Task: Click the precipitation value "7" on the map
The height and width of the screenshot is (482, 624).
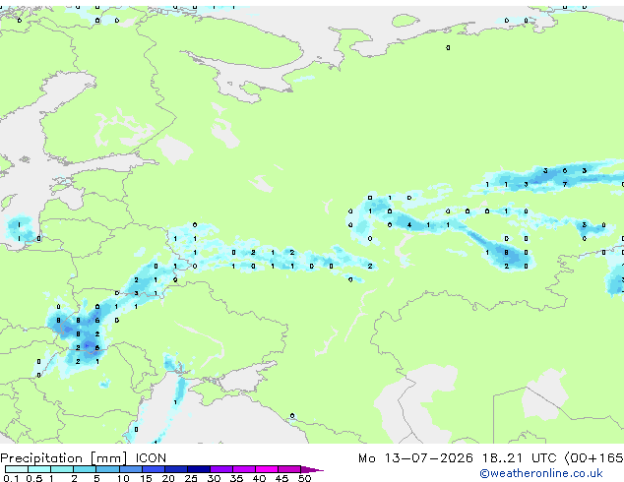Action: (x=564, y=184)
